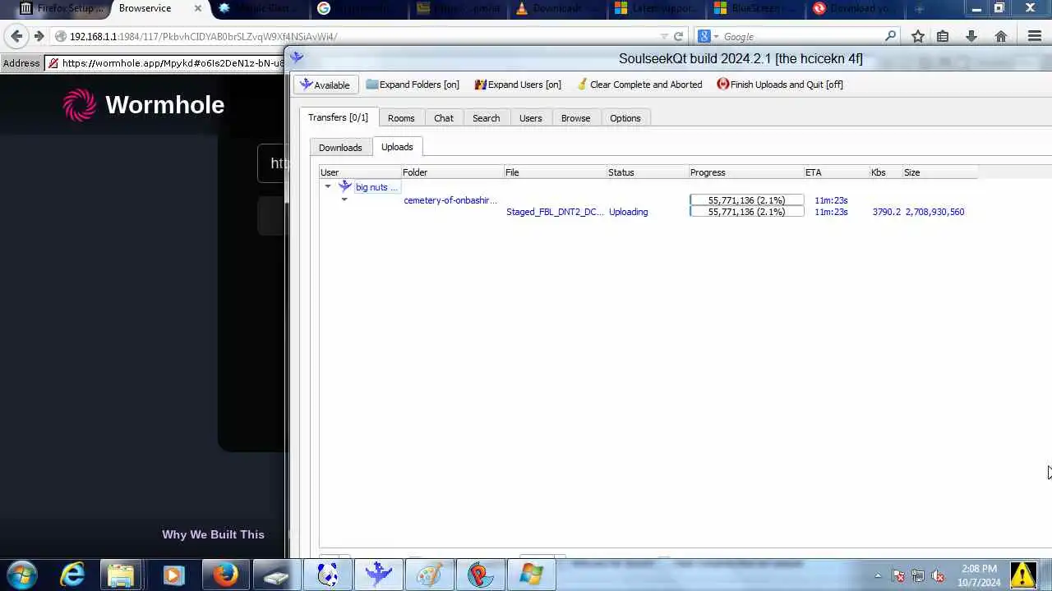Click the Why We Built This link
The image size is (1052, 591).
point(213,534)
